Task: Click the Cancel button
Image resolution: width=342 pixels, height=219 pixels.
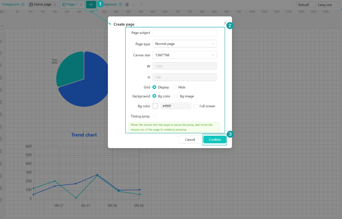Action: click(190, 140)
